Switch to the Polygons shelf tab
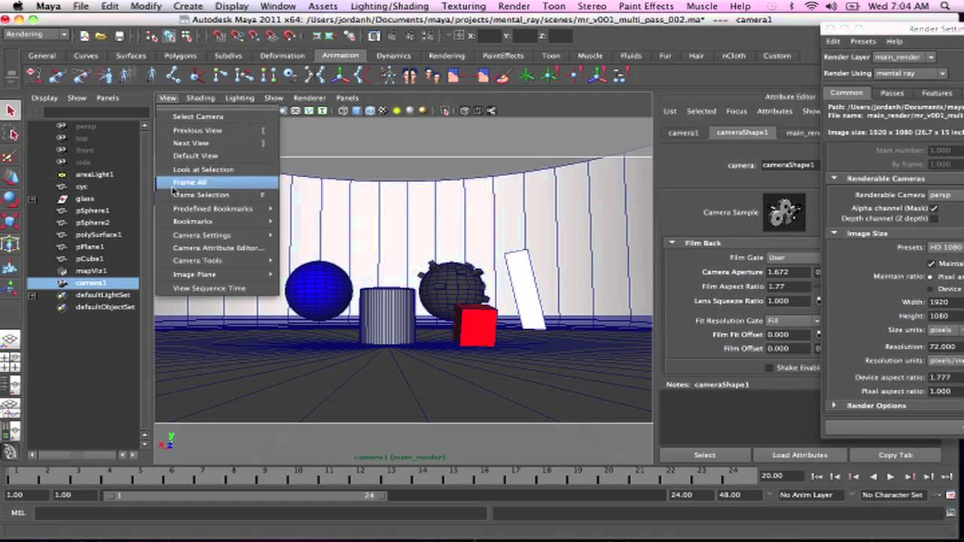Viewport: 964px width, 542px height. (x=180, y=56)
